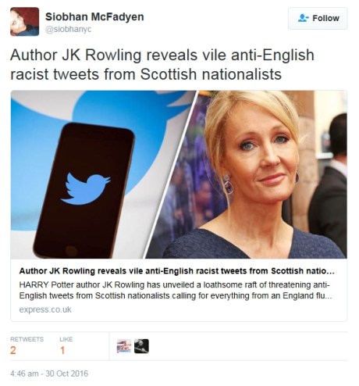Image resolution: width=359 pixels, height=386 pixels.
Task: View the Like label
Action: (66, 339)
